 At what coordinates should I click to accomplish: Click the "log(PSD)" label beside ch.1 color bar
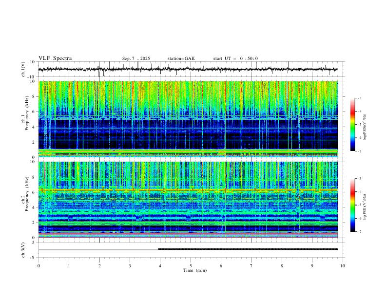point(365,127)
